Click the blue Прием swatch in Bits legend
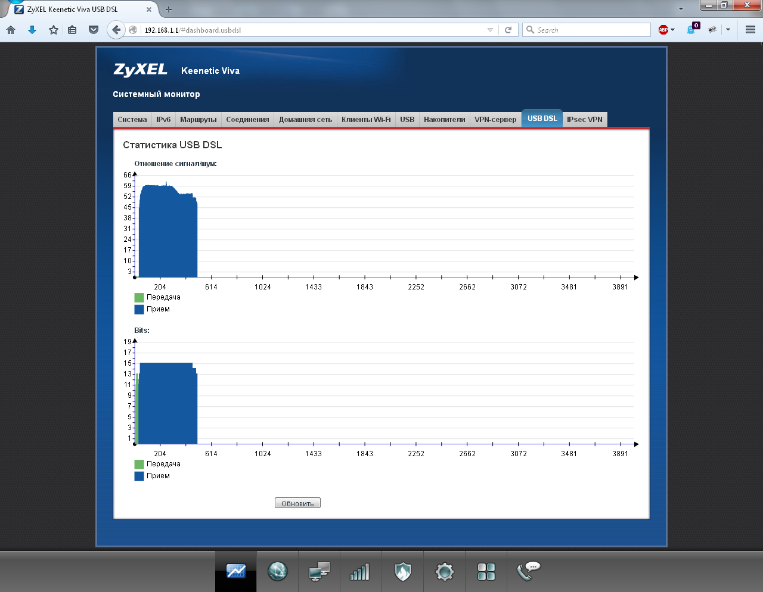The width and height of the screenshot is (763, 592). point(139,476)
